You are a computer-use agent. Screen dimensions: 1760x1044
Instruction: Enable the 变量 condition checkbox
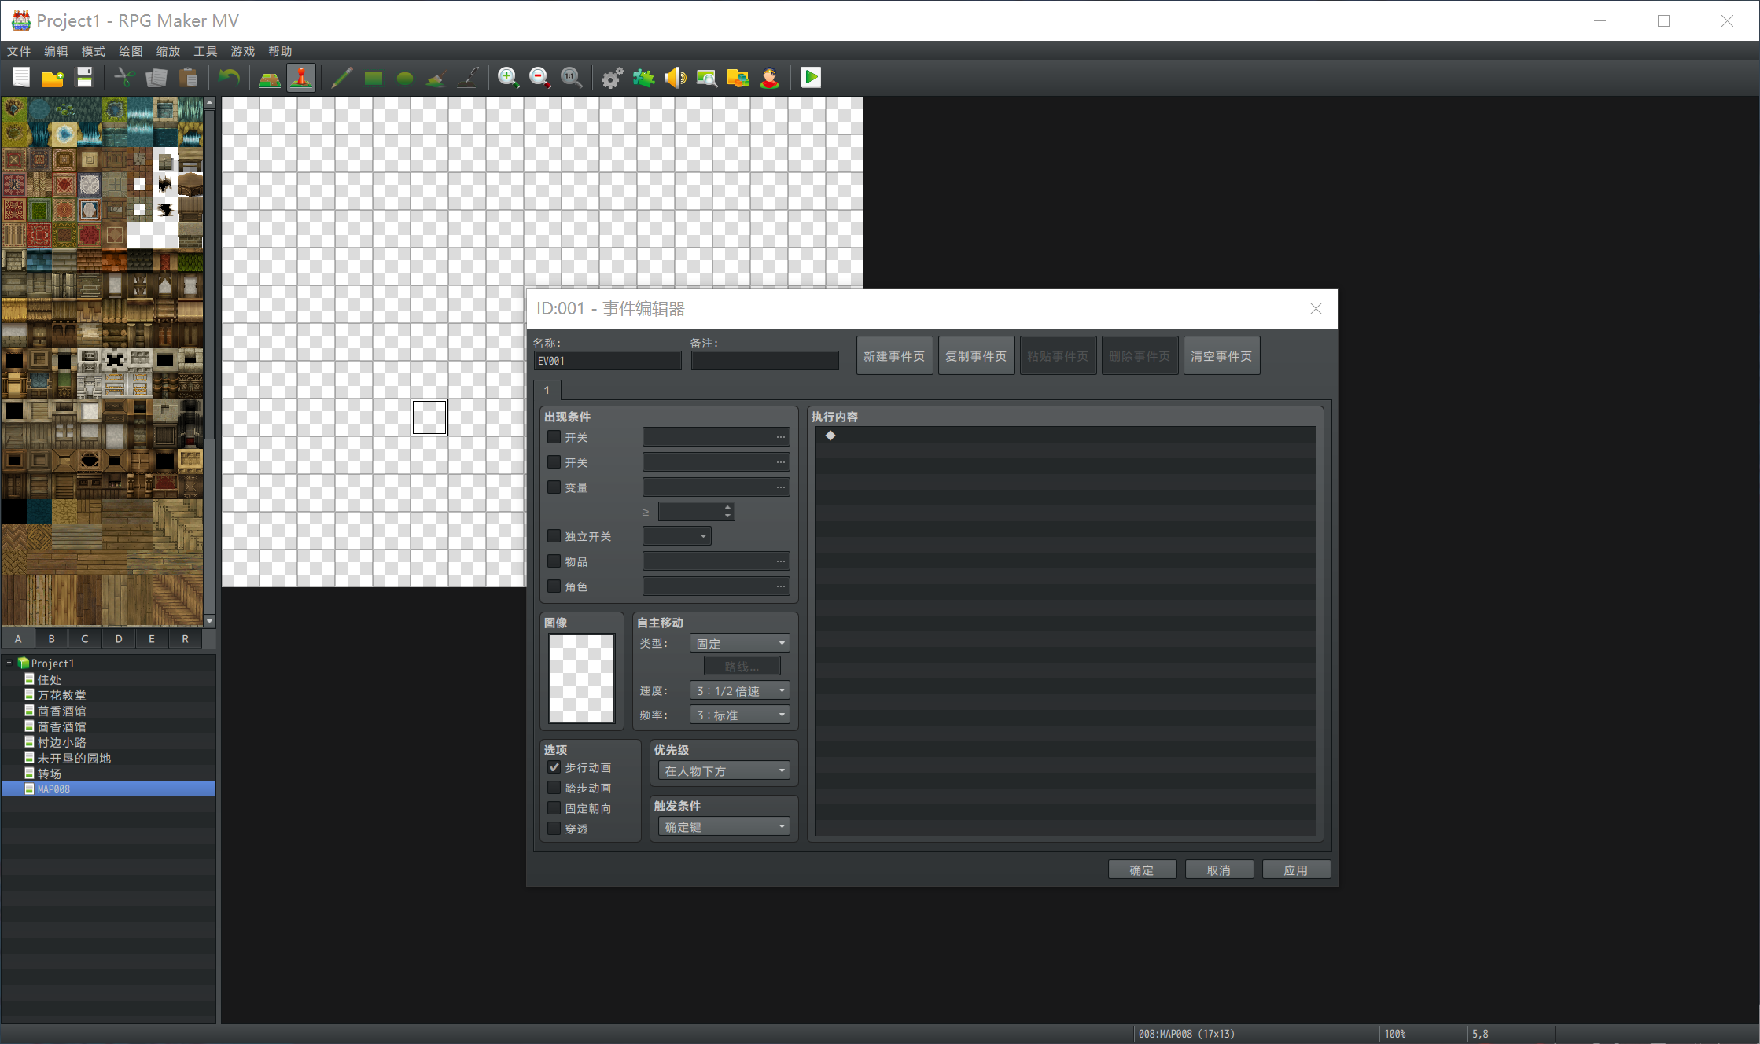tap(554, 487)
